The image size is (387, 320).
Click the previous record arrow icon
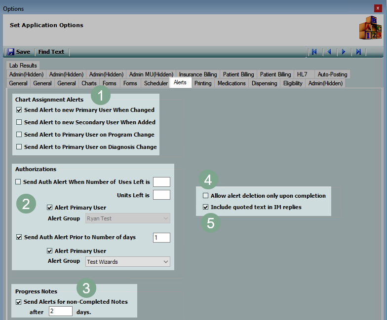click(329, 52)
